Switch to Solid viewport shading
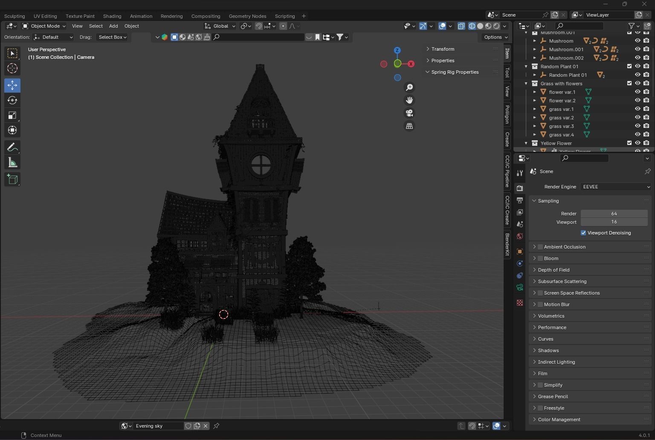 coord(480,26)
